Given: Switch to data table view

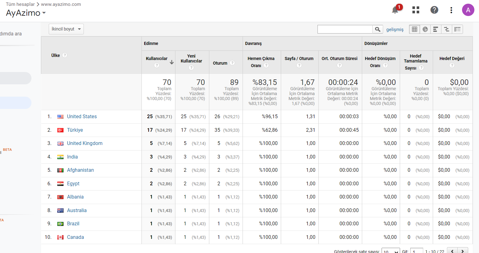Looking at the screenshot, I should [x=415, y=29].
